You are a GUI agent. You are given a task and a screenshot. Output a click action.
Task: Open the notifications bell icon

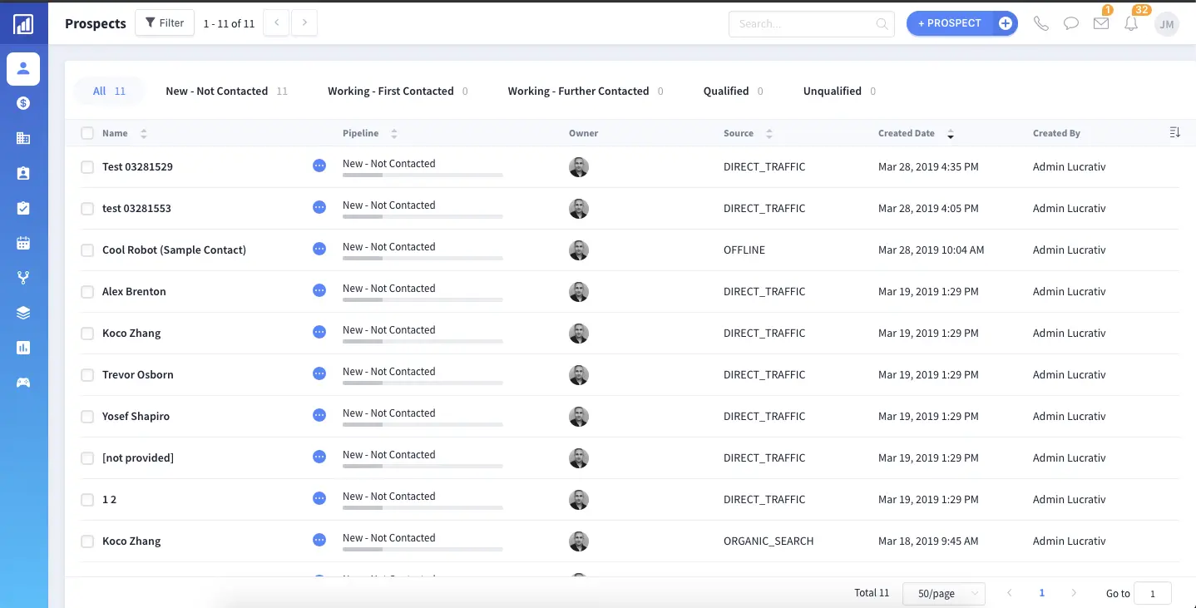coord(1131,23)
